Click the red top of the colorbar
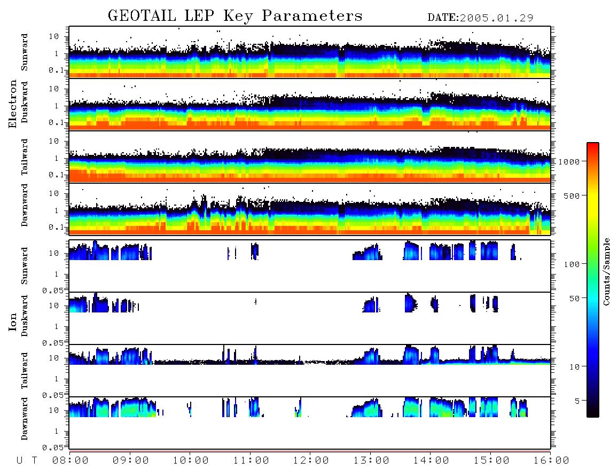 pos(592,146)
